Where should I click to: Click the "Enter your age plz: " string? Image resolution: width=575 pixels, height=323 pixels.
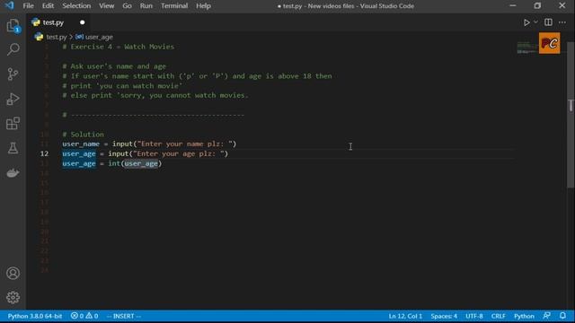click(x=178, y=153)
